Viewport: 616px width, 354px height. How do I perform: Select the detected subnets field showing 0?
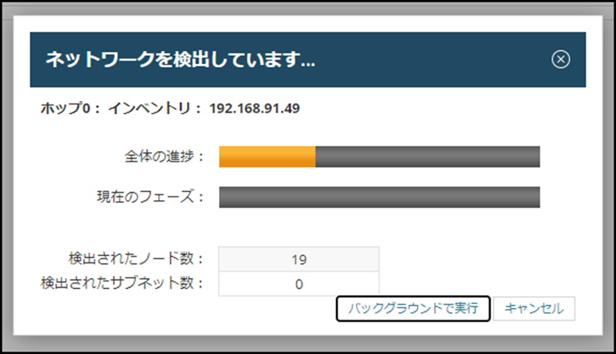[x=298, y=284]
